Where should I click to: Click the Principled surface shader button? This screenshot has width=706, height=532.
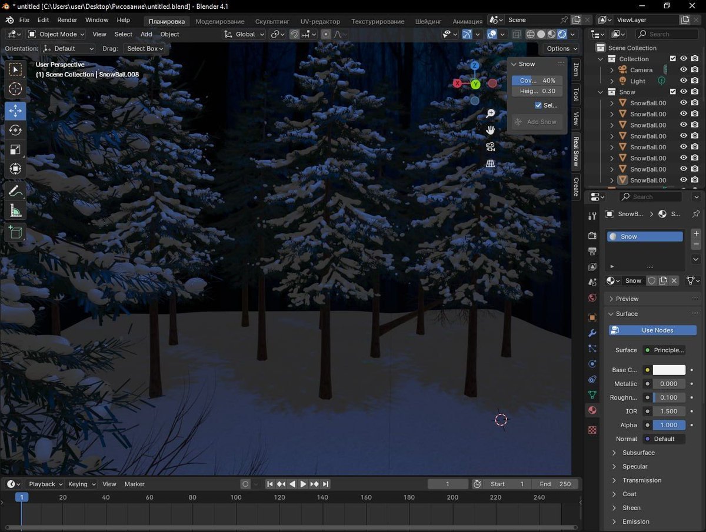tap(663, 350)
